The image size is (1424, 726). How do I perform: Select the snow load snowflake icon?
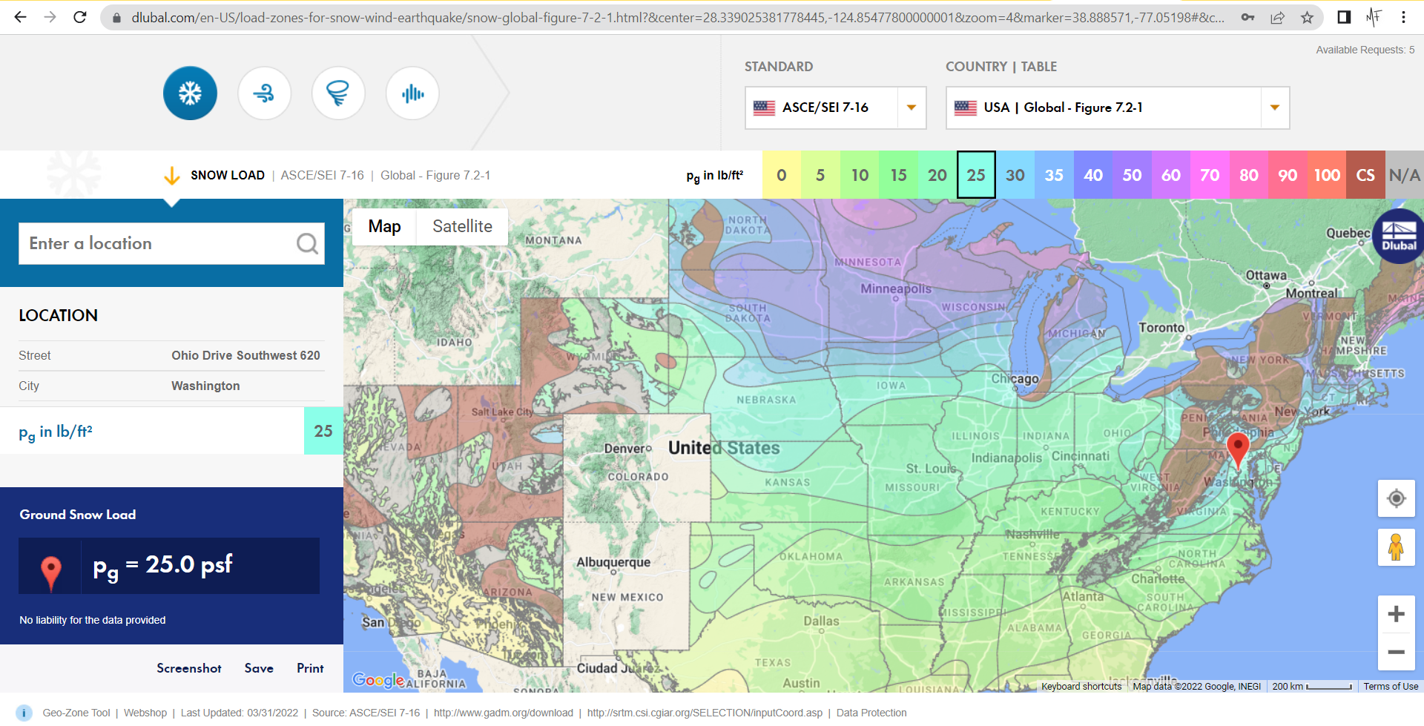tap(190, 93)
